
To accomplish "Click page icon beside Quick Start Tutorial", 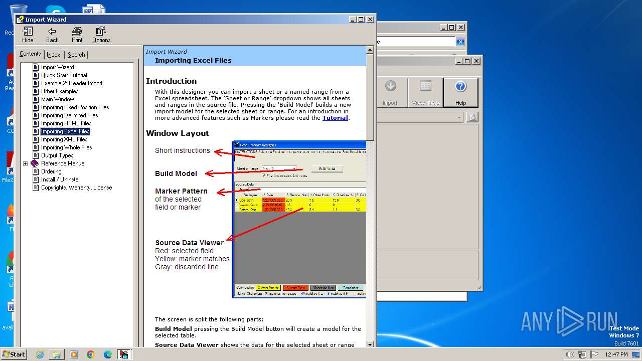I will pyautogui.click(x=36, y=75).
